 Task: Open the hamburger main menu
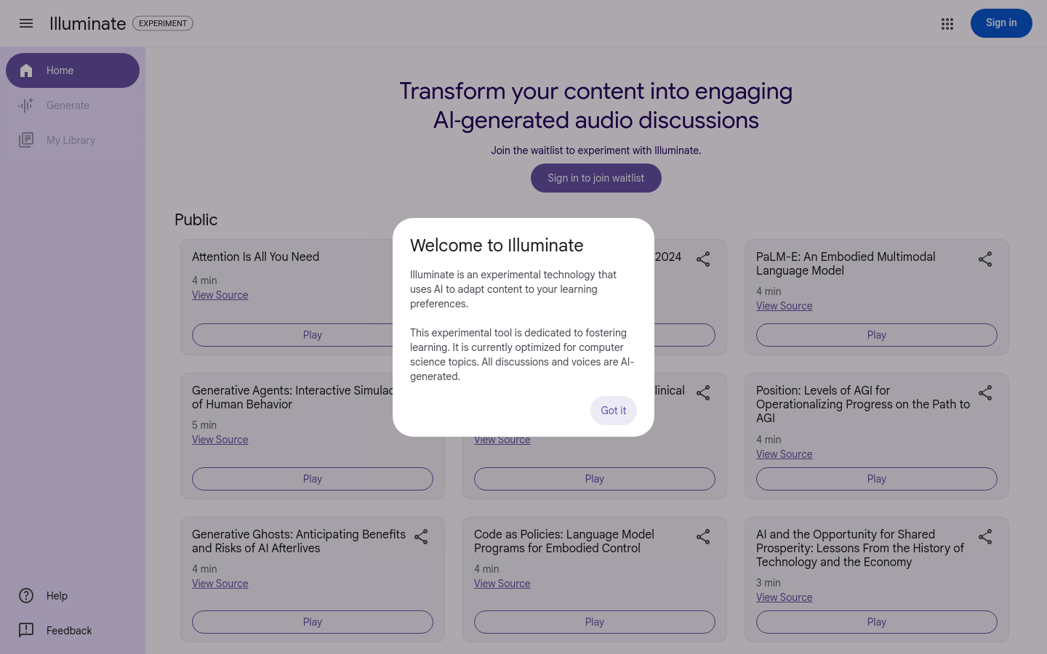(26, 23)
